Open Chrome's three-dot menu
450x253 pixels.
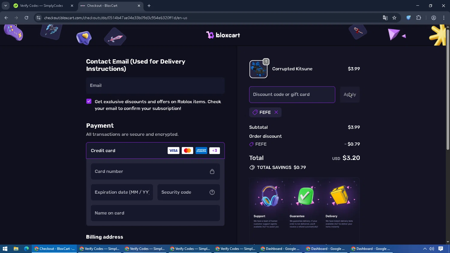[x=444, y=18]
